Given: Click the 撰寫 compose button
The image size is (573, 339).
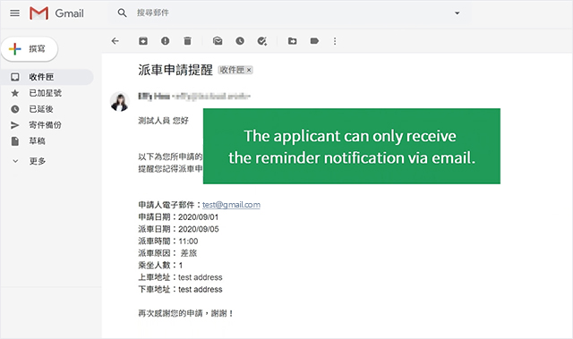Looking at the screenshot, I should click(30, 49).
